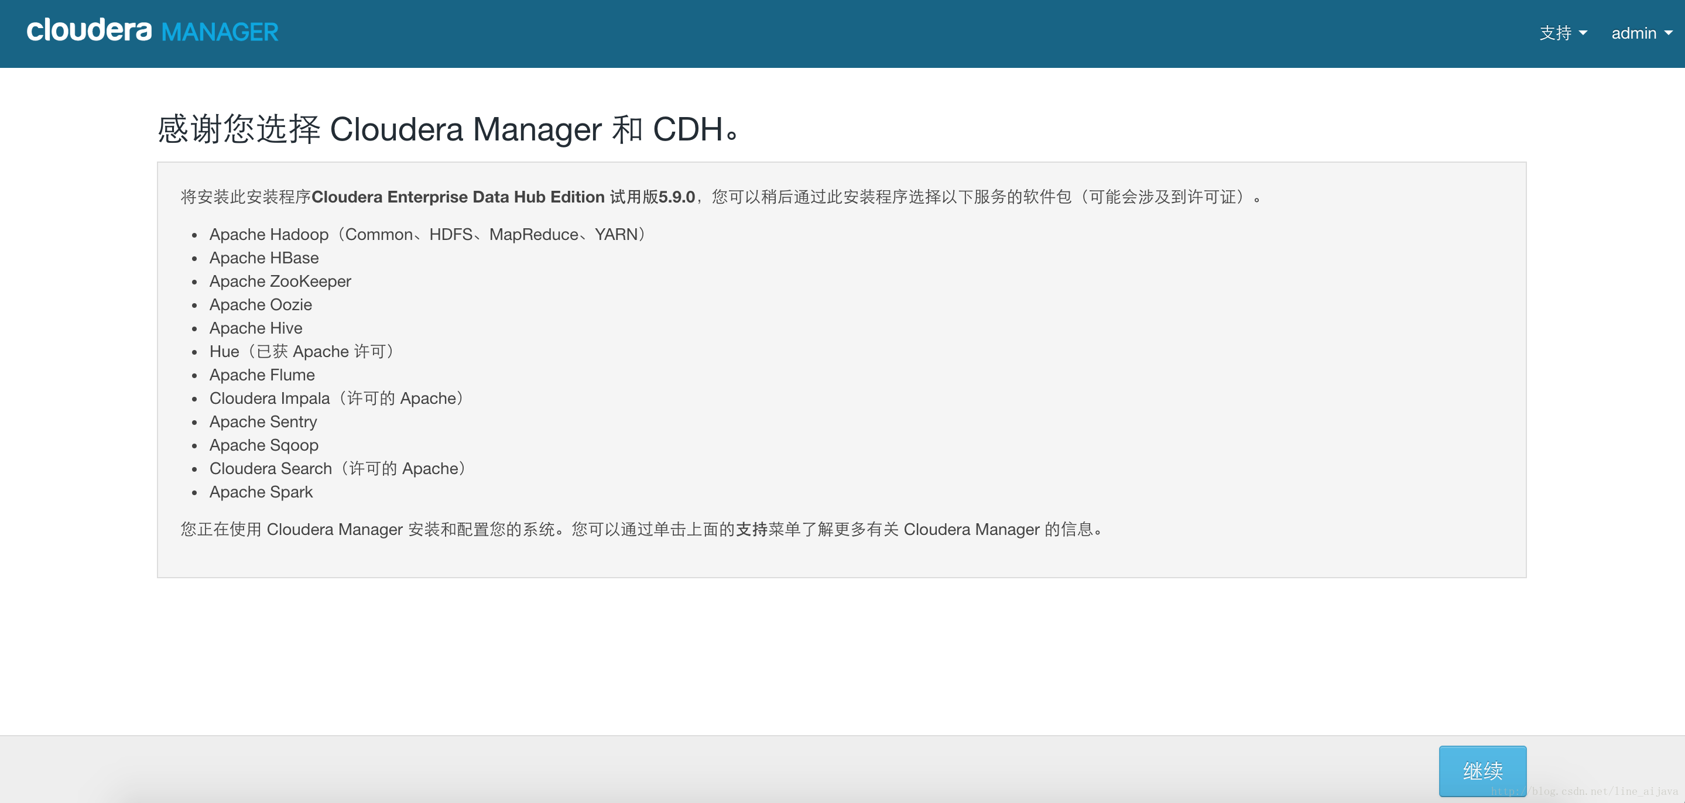This screenshot has width=1685, height=803.
Task: Select the Apache Spark list item
Action: point(261,492)
